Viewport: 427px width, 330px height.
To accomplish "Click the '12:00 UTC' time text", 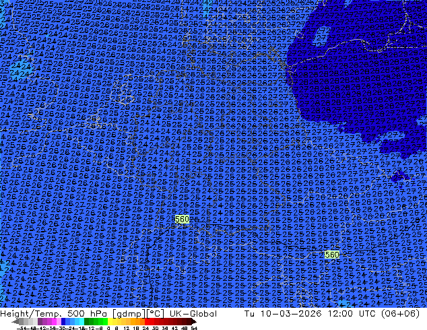I will point(353,314).
